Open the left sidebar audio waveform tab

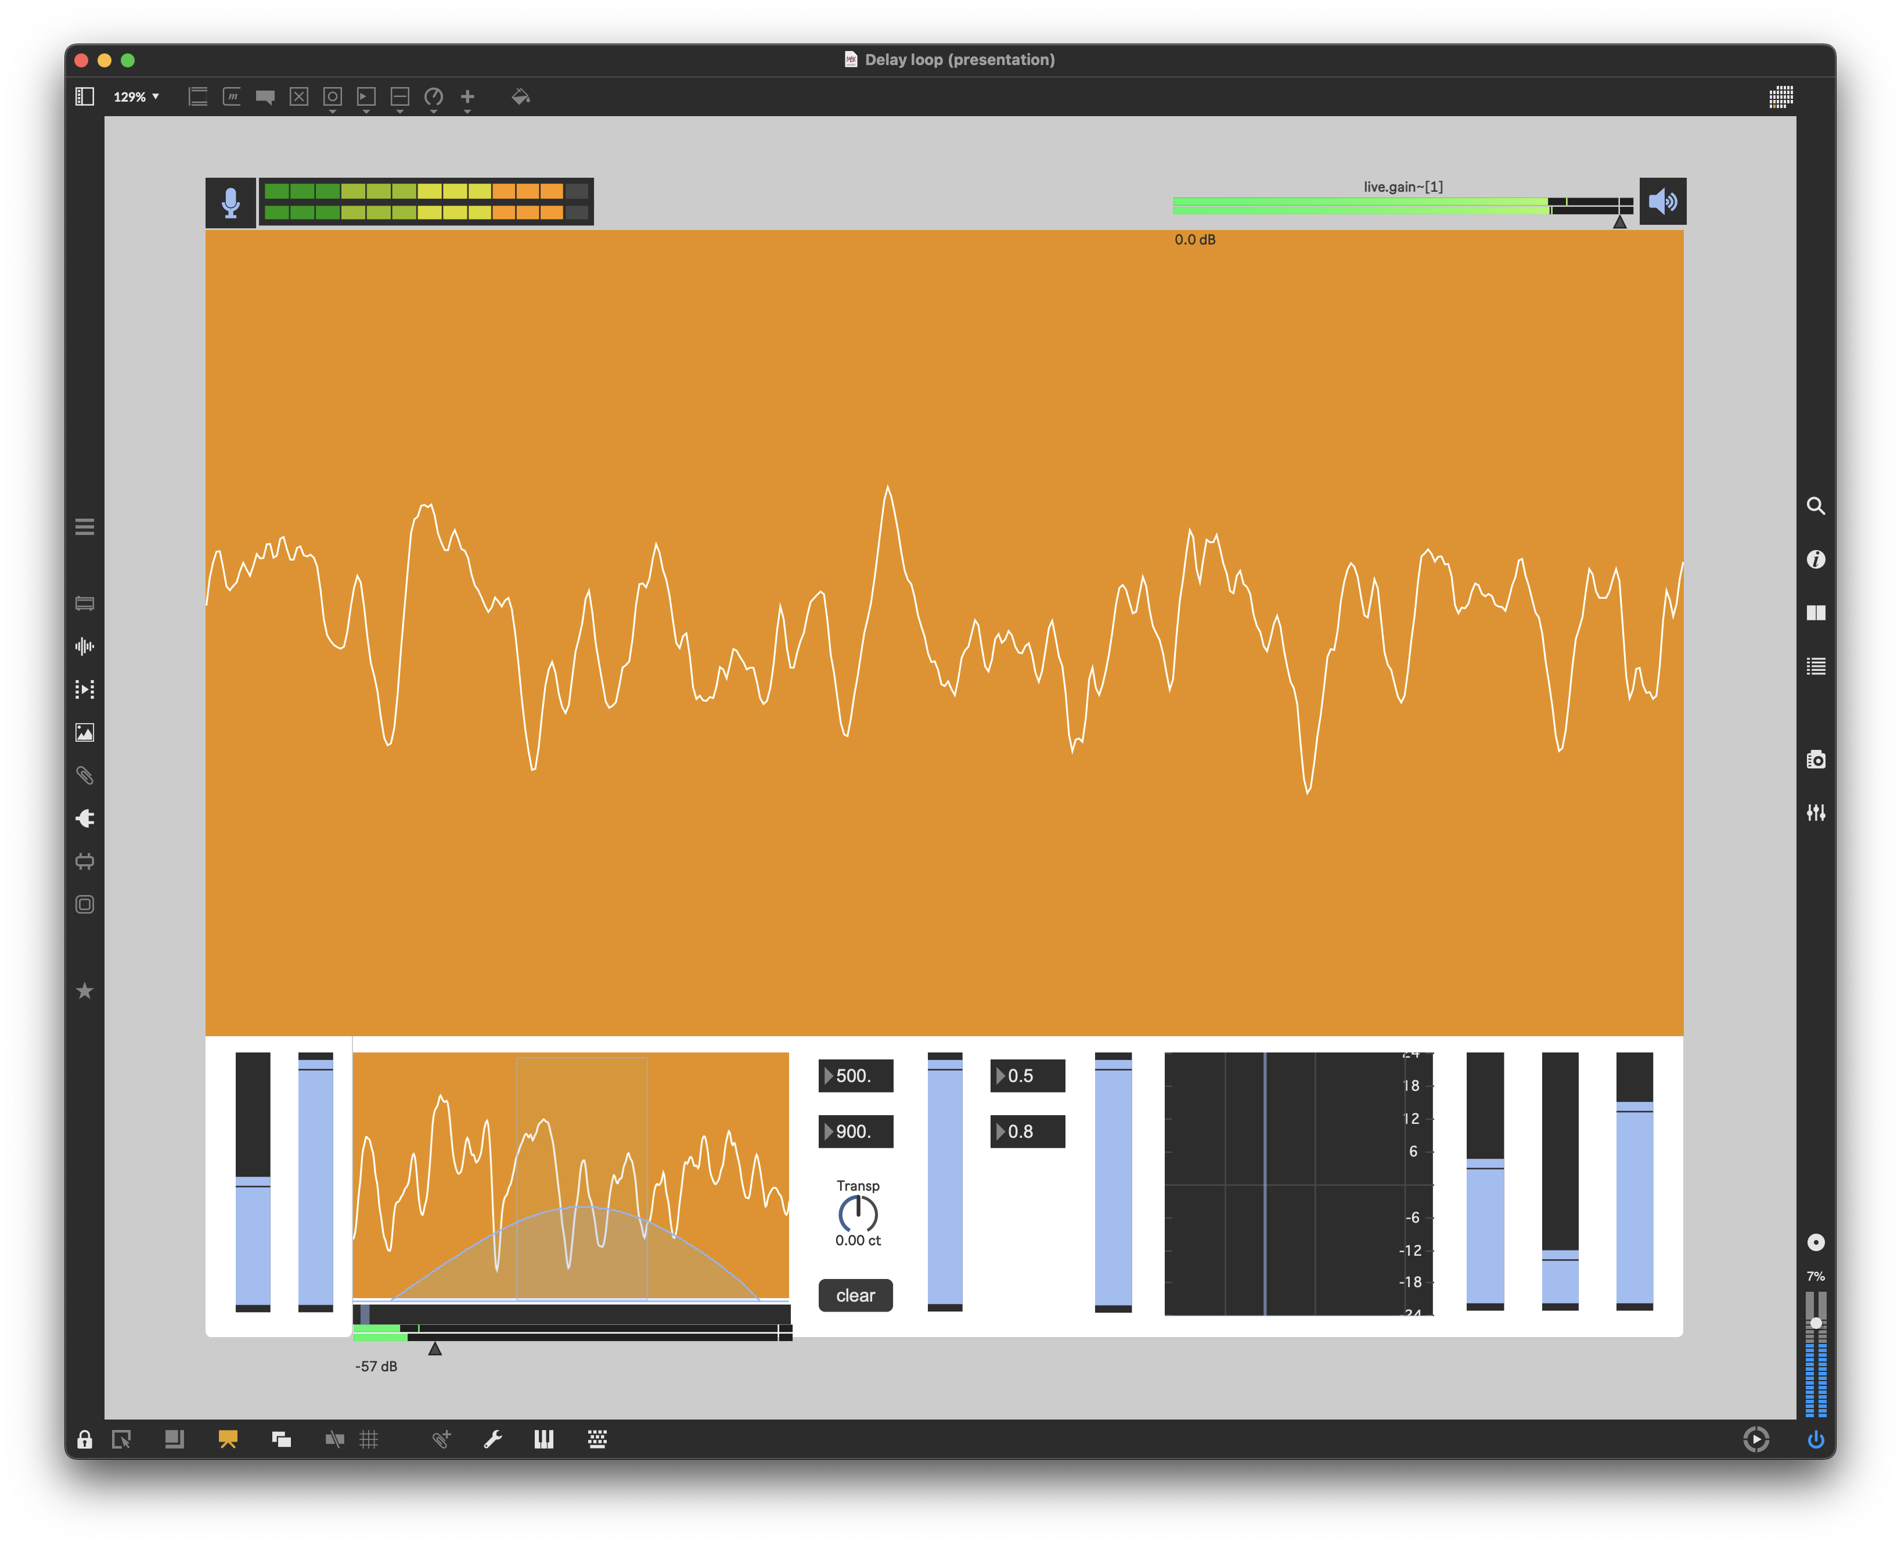[85, 647]
